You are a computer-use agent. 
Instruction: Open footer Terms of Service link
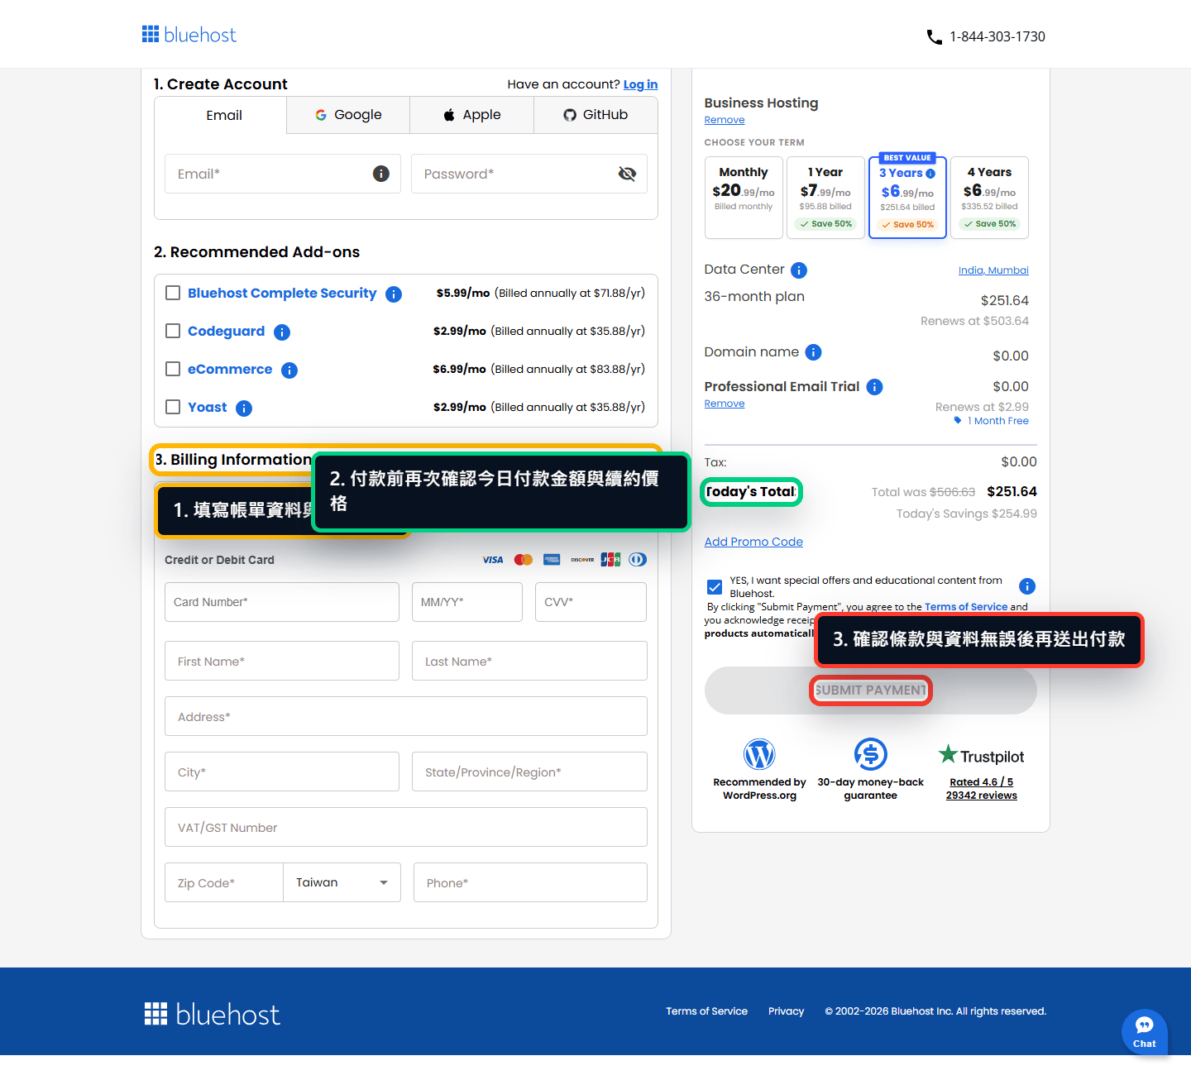click(x=706, y=1011)
